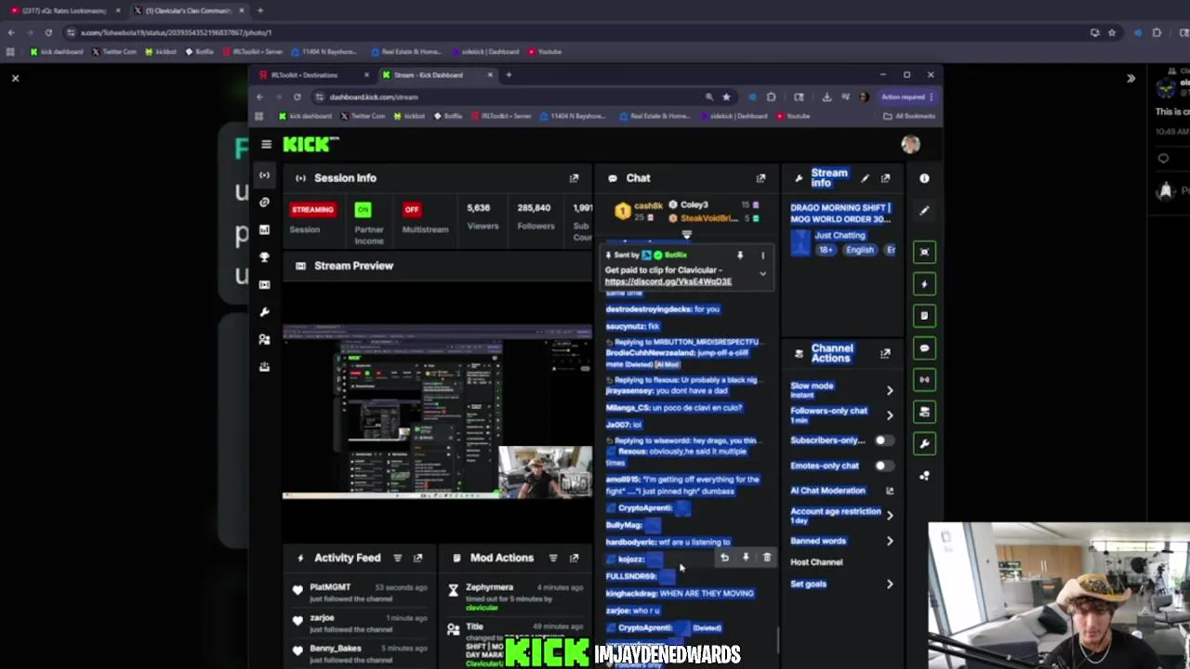
Task: Pop out the Chat panel
Action: pyautogui.click(x=760, y=178)
